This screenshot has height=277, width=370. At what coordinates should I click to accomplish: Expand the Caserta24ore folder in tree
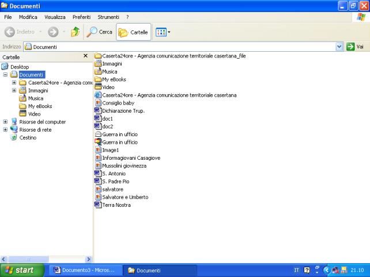[x=14, y=83]
